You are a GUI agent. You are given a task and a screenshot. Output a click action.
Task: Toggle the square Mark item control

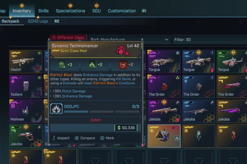tap(102, 138)
